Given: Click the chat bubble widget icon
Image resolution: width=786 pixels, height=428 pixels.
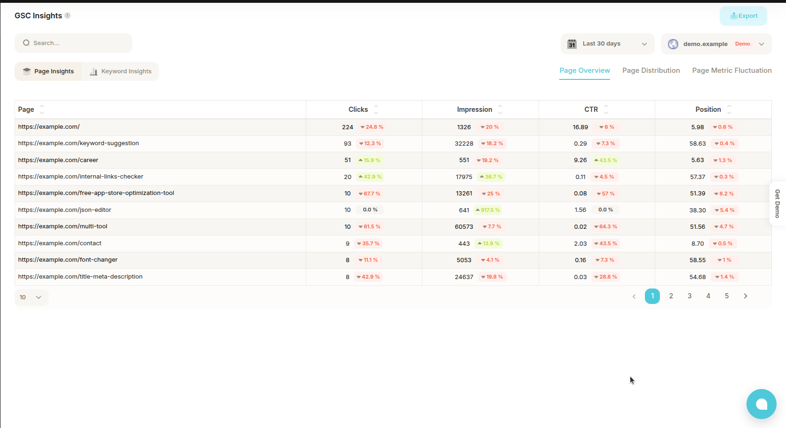Looking at the screenshot, I should [x=761, y=404].
